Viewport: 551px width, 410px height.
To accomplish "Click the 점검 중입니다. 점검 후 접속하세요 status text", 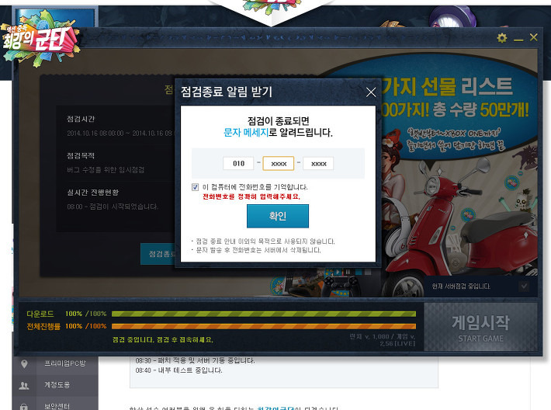I will [163, 339].
